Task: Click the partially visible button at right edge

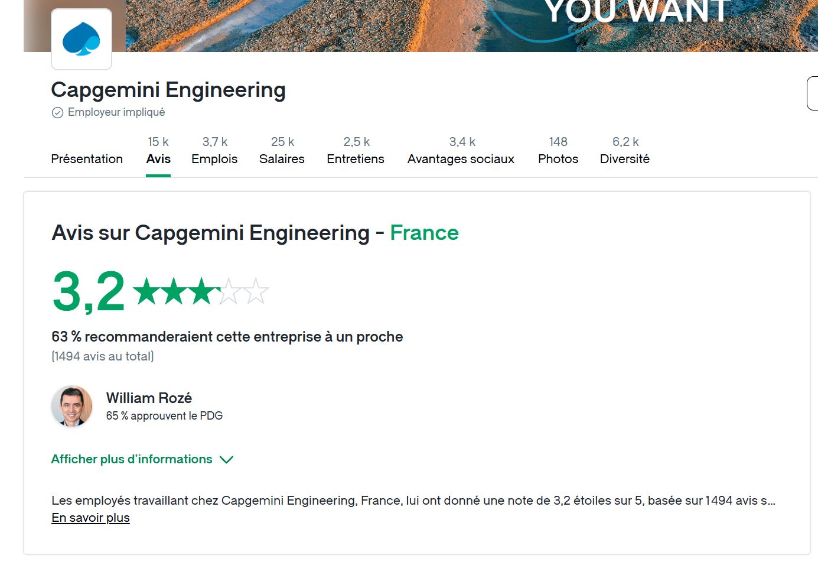Action: [x=813, y=93]
